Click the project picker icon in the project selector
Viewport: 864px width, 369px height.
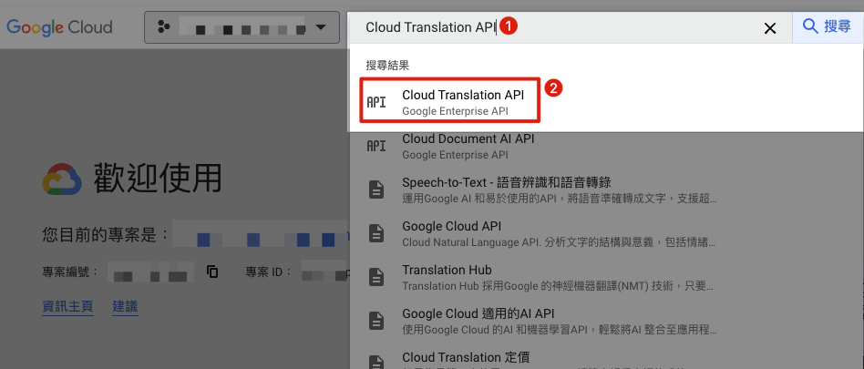click(164, 27)
